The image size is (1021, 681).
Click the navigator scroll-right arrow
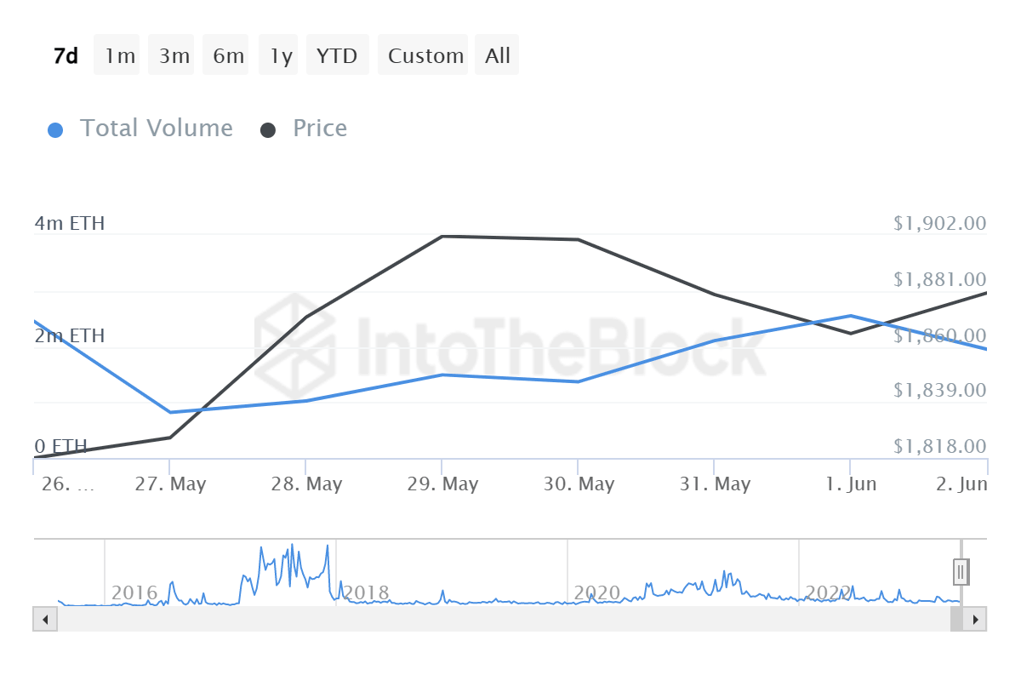(976, 619)
